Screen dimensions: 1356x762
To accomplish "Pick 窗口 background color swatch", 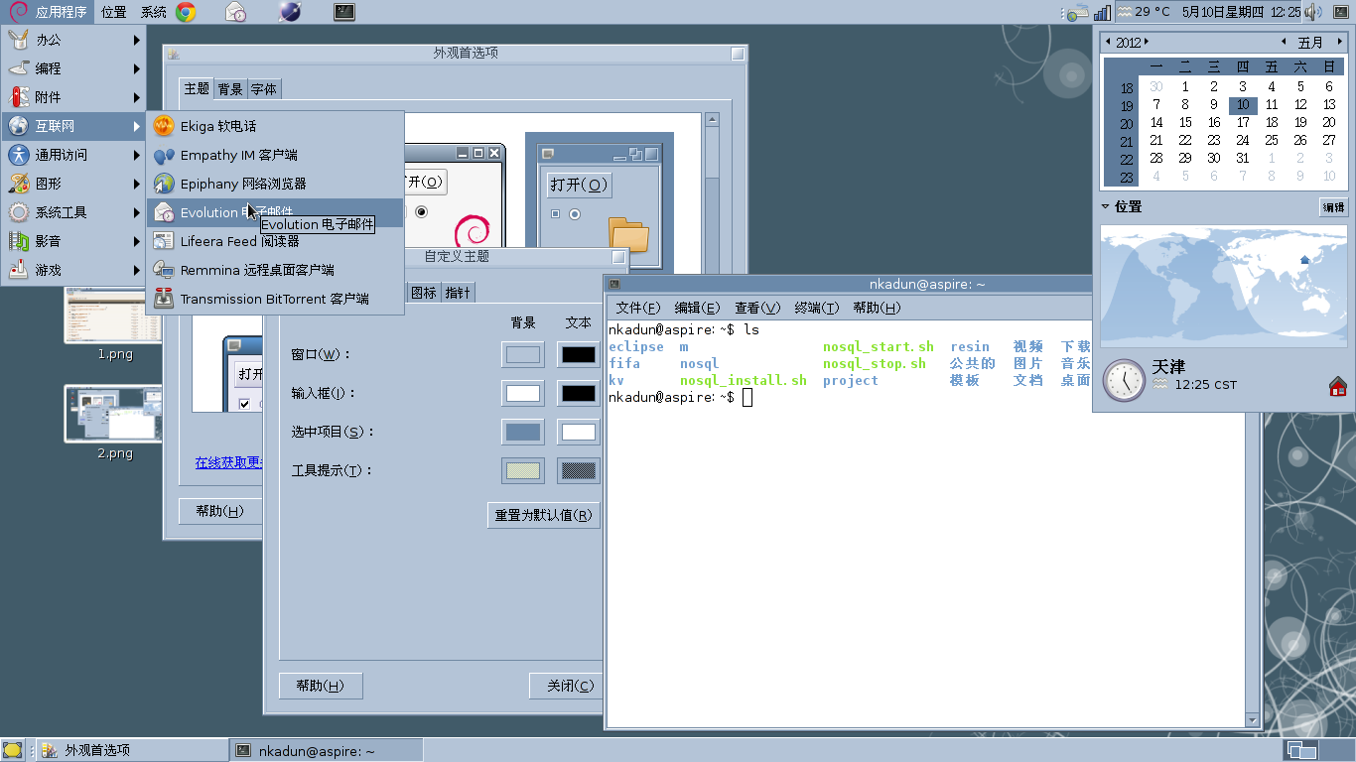I will pyautogui.click(x=523, y=354).
